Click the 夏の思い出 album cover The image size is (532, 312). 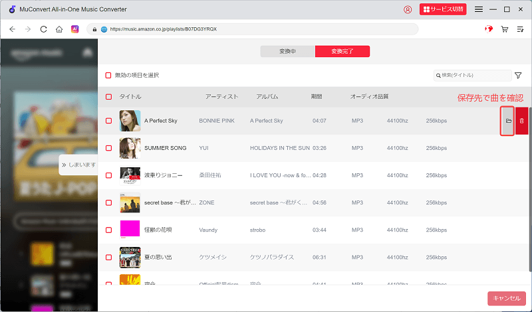tap(130, 258)
